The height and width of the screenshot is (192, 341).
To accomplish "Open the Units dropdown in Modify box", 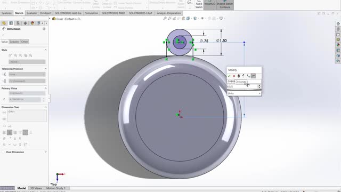I will 244,93.
